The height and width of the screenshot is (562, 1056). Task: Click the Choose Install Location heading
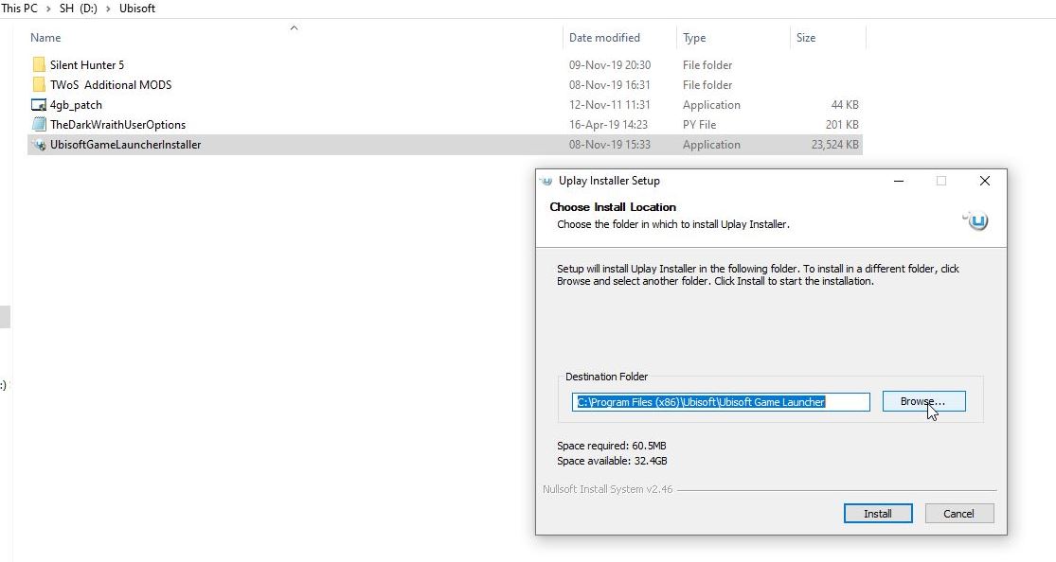(x=613, y=207)
